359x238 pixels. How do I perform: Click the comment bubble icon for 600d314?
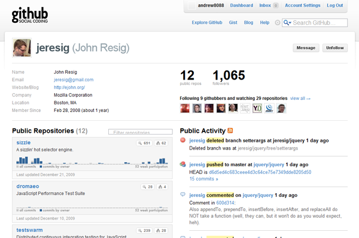[182, 194]
